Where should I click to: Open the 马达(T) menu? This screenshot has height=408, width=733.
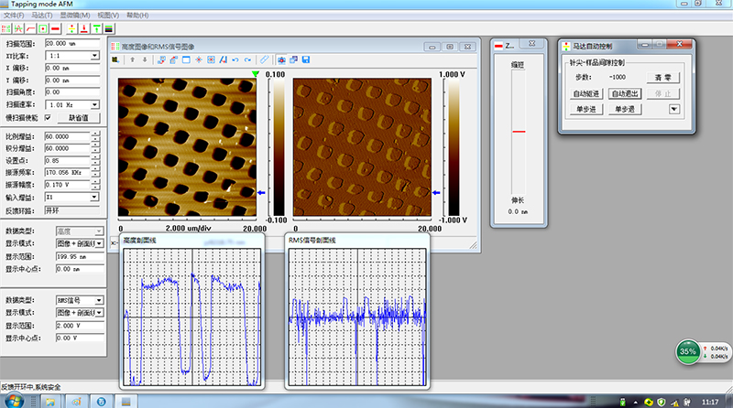click(41, 16)
